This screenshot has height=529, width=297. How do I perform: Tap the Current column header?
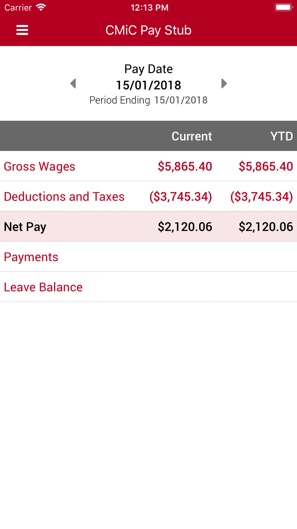point(192,136)
